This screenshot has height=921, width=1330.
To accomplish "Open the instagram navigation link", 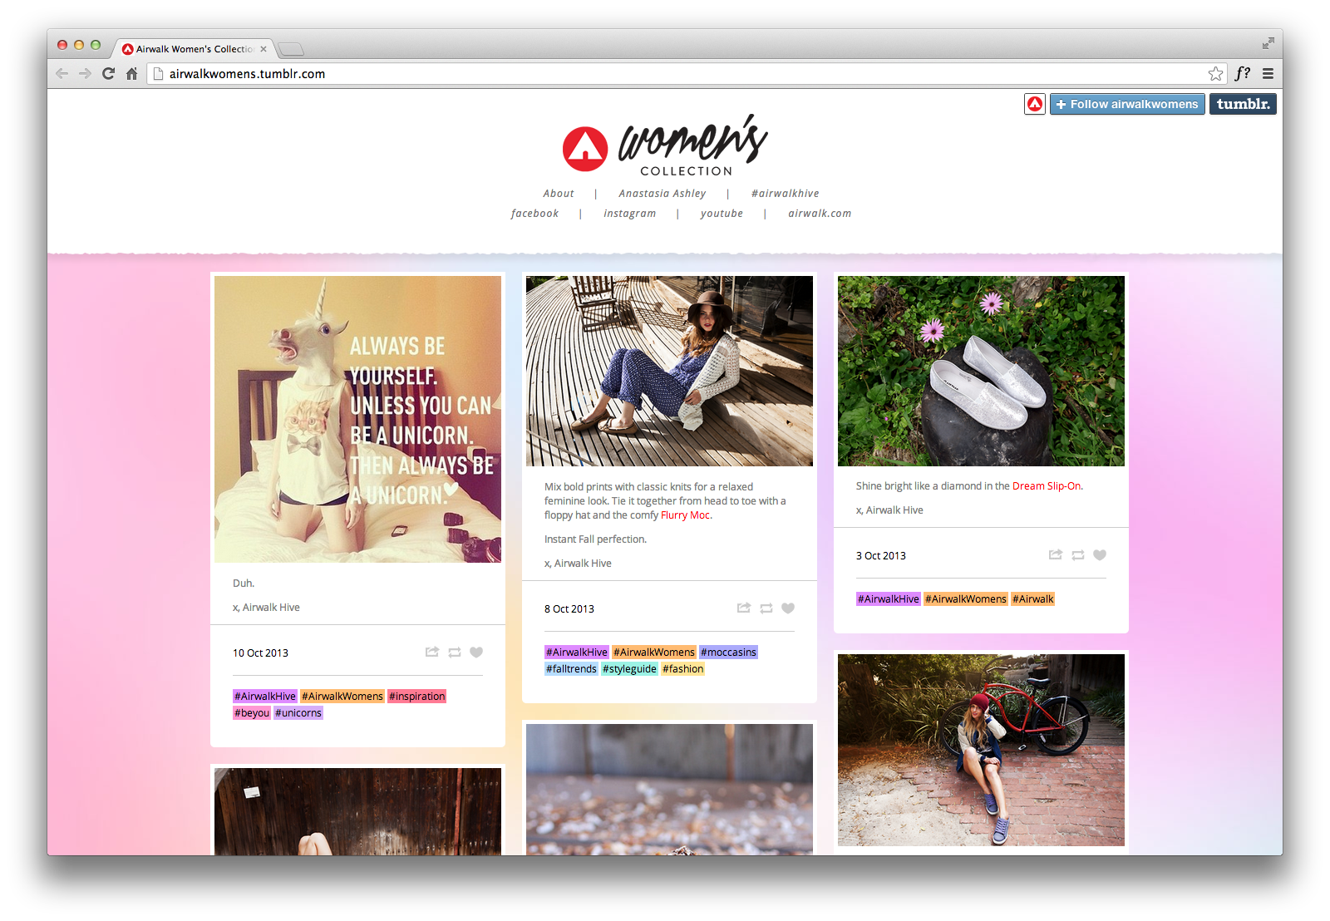I will [x=629, y=214].
